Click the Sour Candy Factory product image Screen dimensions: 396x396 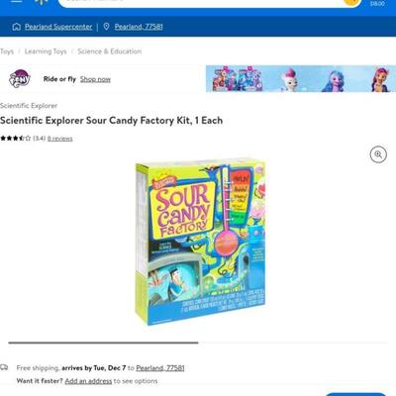coord(200,242)
